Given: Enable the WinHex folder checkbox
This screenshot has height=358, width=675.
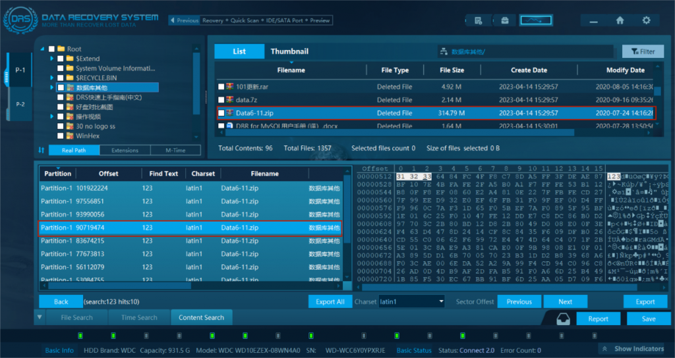Looking at the screenshot, I should (61, 136).
